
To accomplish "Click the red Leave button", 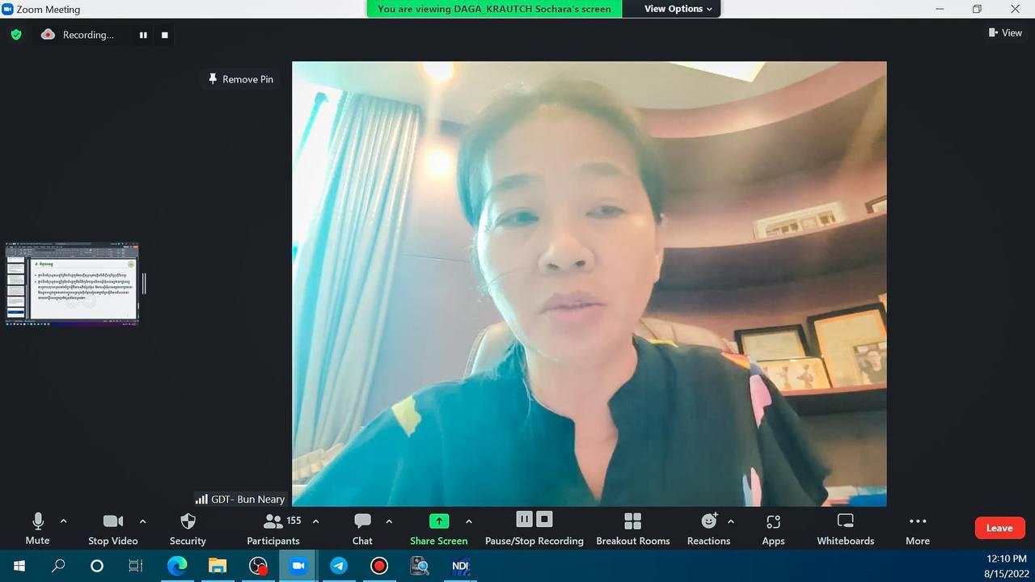I will click(x=999, y=528).
